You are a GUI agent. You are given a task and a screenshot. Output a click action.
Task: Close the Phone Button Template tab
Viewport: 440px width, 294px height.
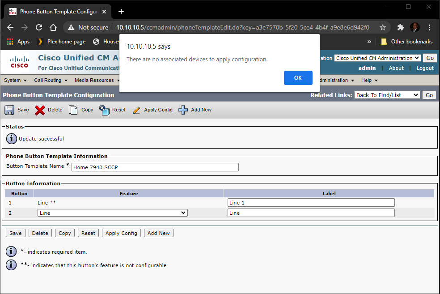click(x=104, y=12)
